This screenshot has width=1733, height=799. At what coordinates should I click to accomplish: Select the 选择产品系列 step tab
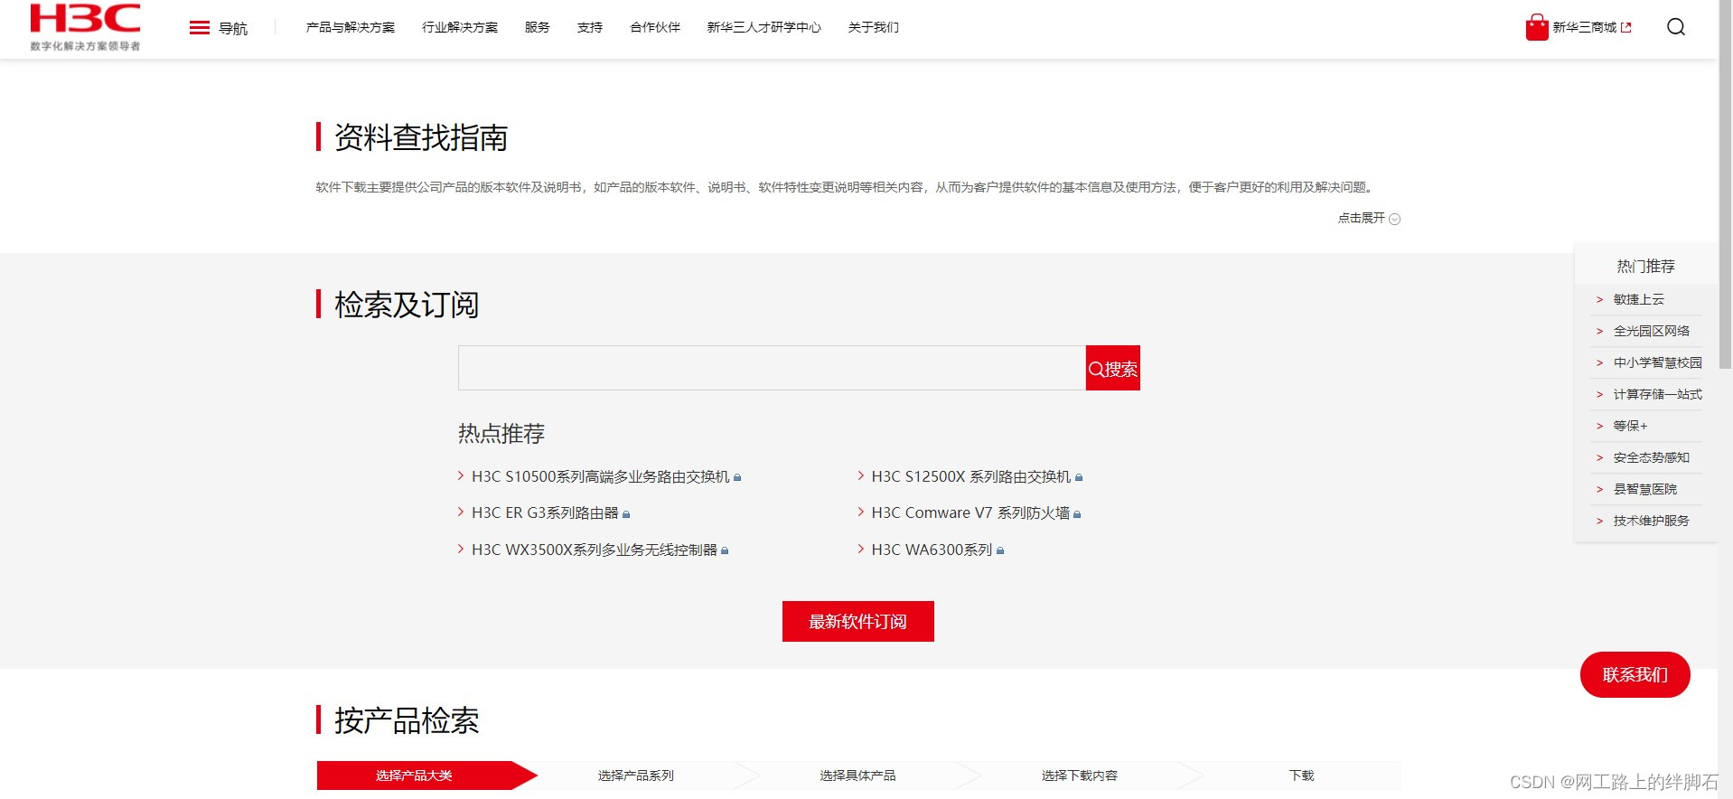point(636,775)
